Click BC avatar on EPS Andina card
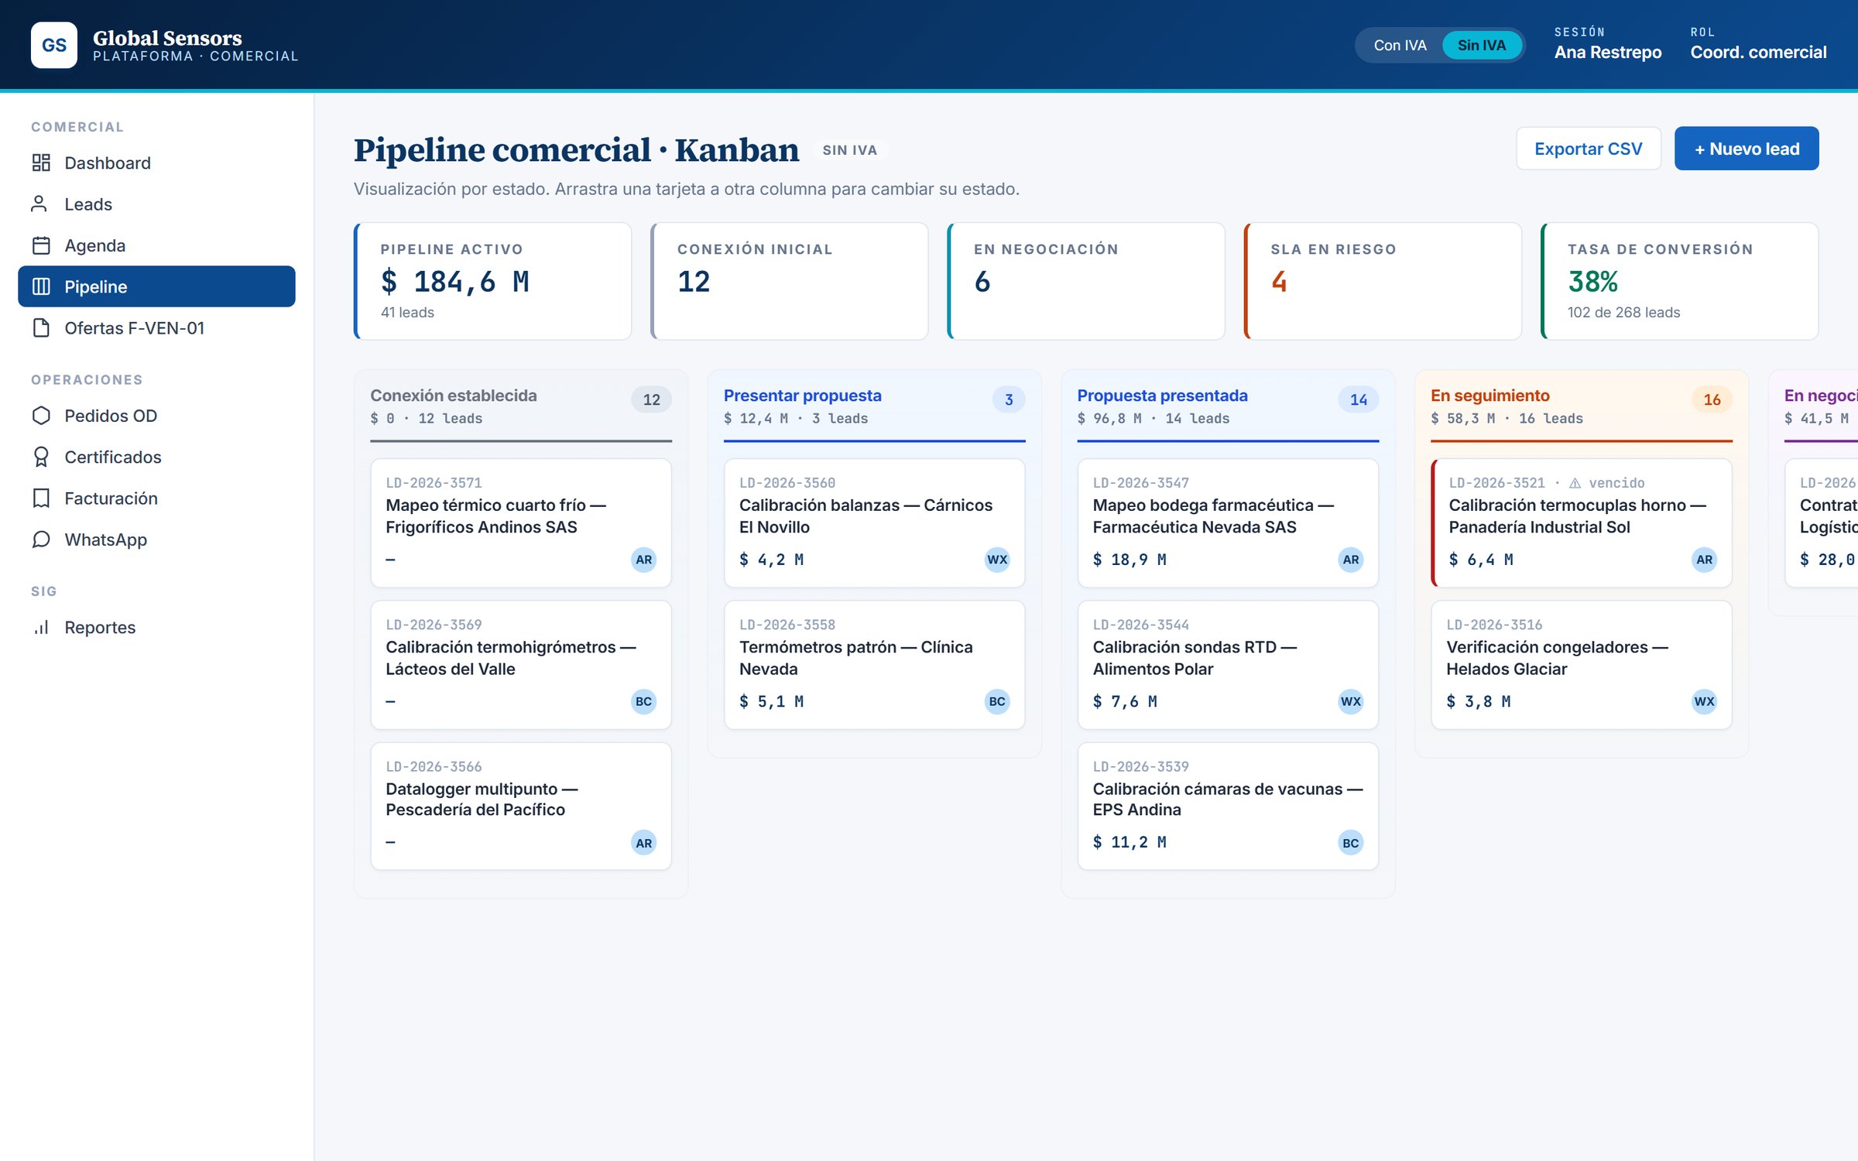Screen dimensions: 1858x1161 [1351, 843]
